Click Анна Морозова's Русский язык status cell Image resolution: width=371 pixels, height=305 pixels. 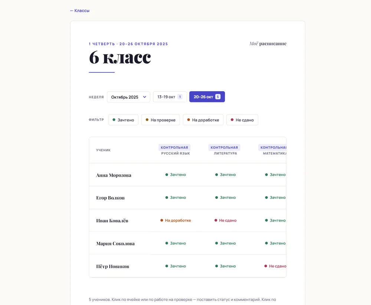point(175,175)
